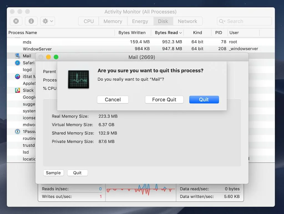Image resolution: width=284 pixels, height=214 pixels.
Task: Click the Data written/sec value 5.60 KB
Action: pos(232,196)
